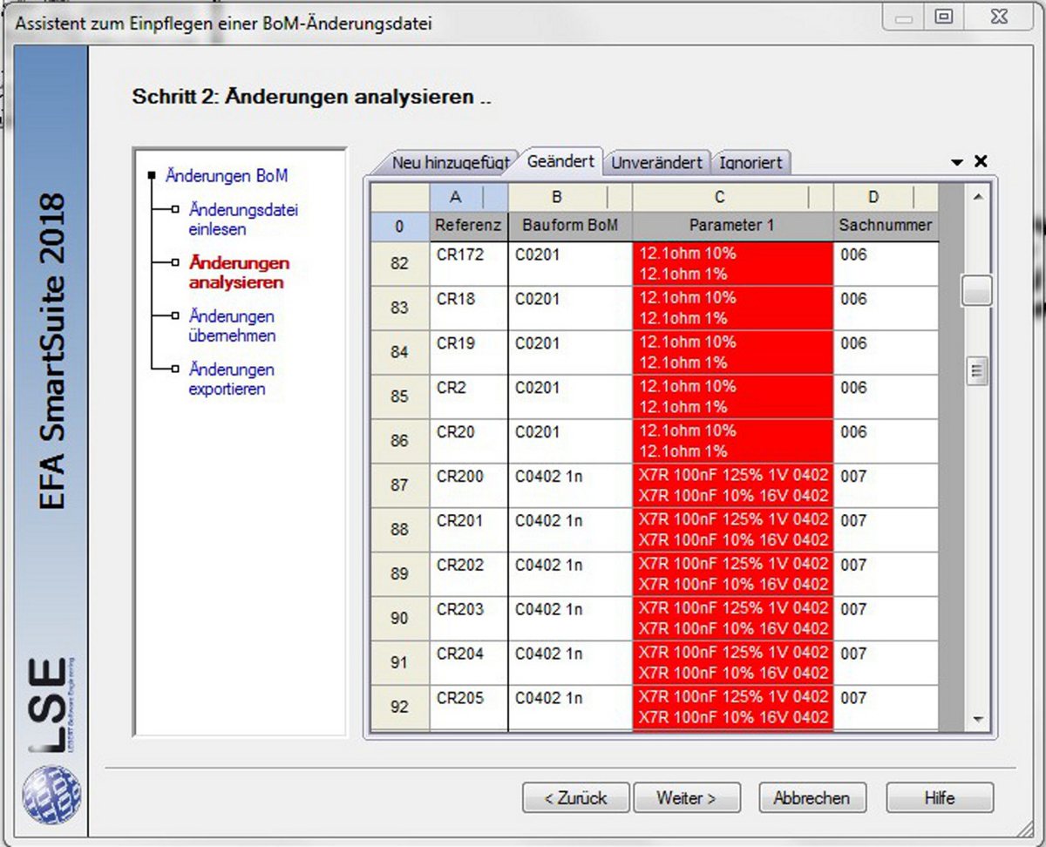
Task: Click cell CR172
Action: coord(469,264)
